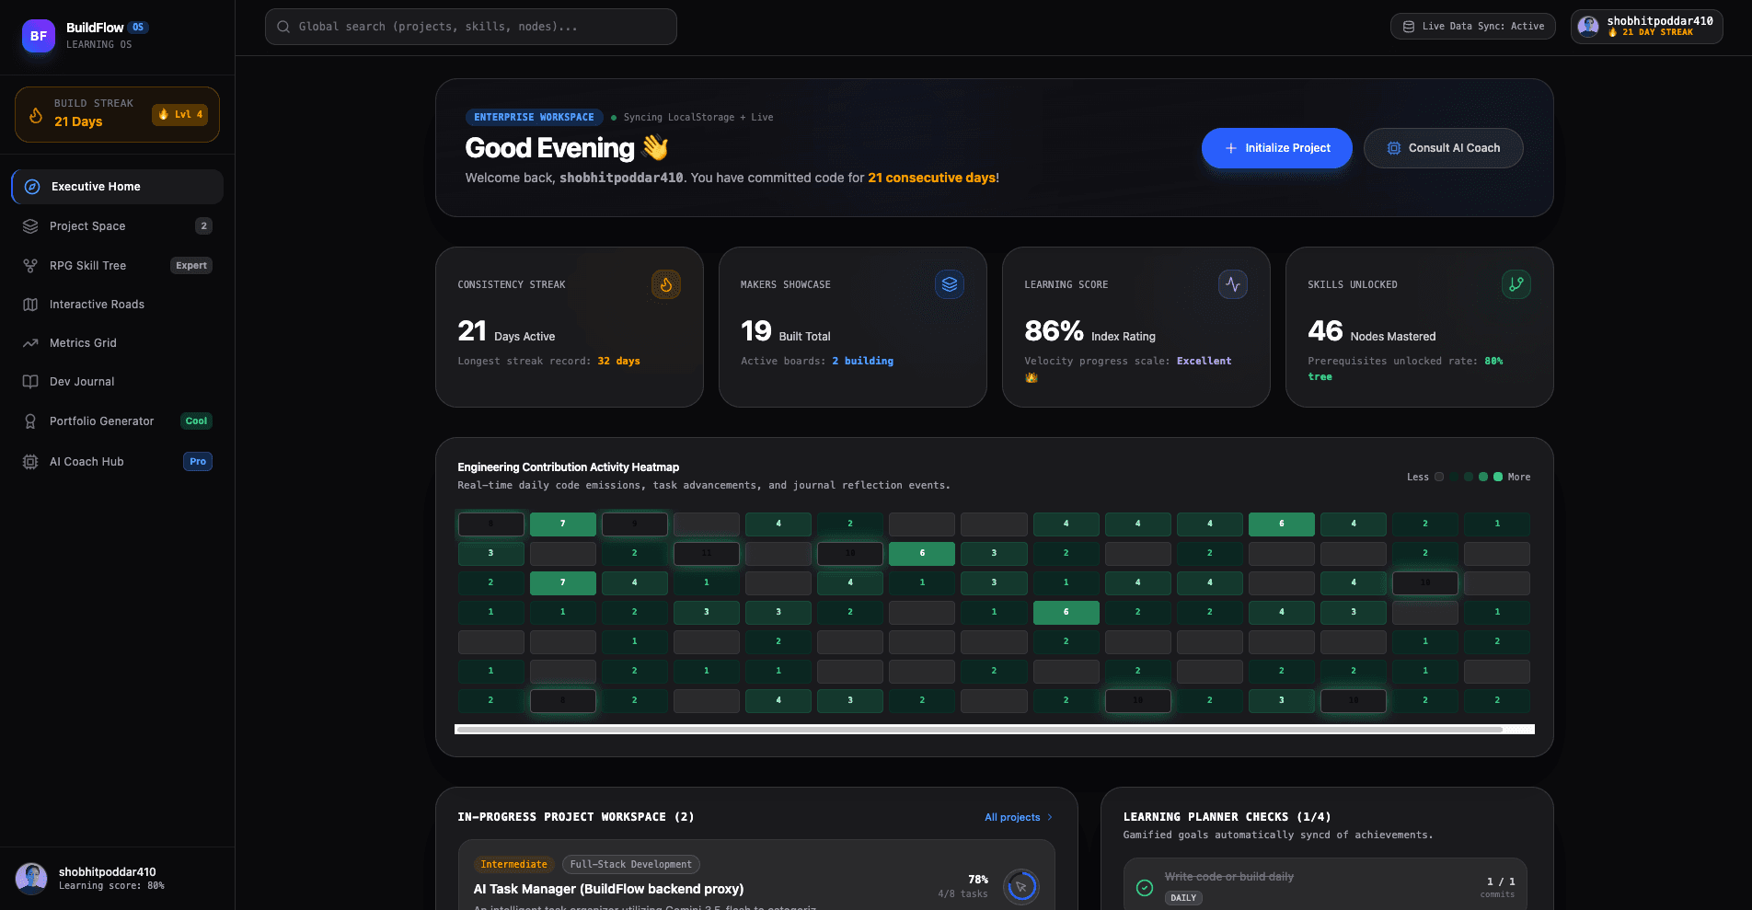Click the Executive Home compass icon

(32, 187)
